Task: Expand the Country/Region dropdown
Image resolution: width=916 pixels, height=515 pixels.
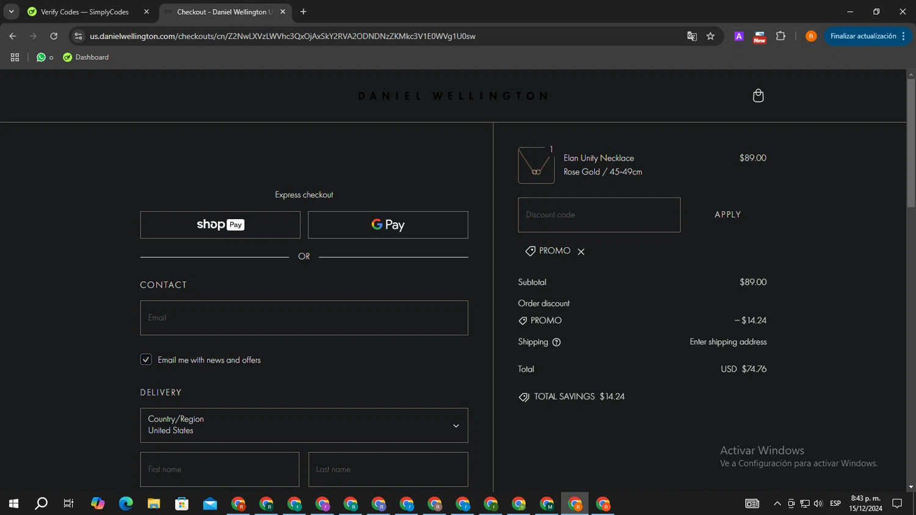Action: (304, 425)
